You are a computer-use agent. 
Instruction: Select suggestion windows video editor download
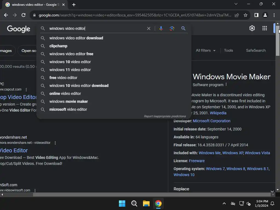click(114, 38)
